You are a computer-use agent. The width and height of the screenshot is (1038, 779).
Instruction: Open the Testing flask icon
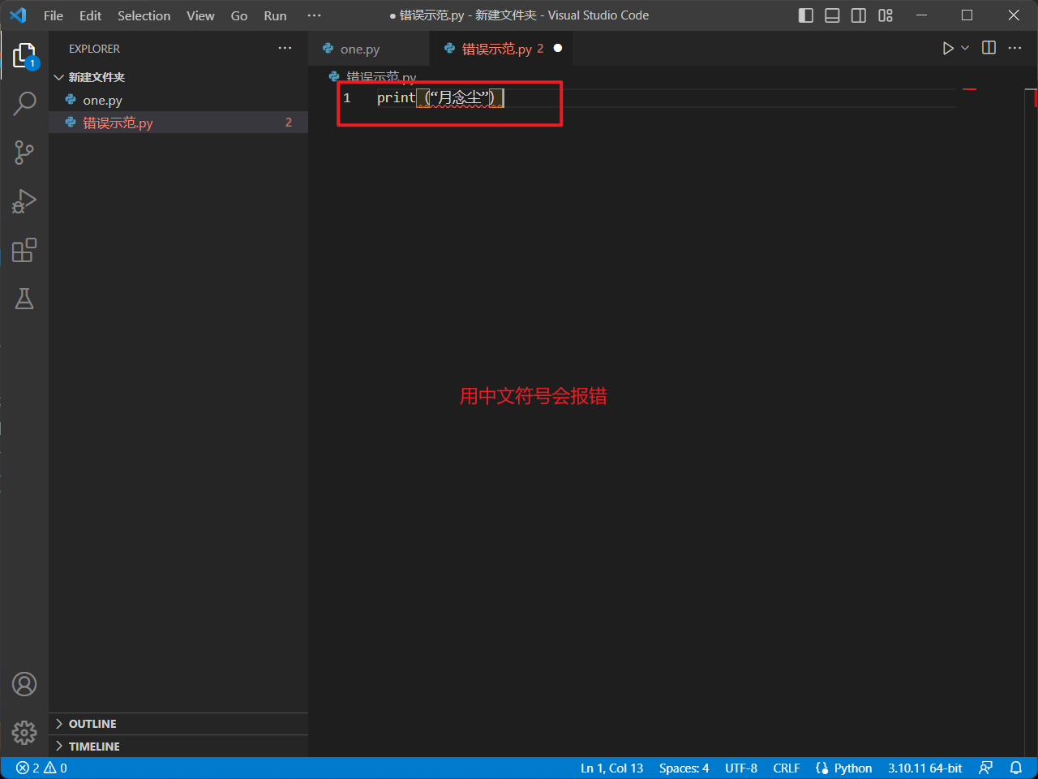[x=24, y=299]
